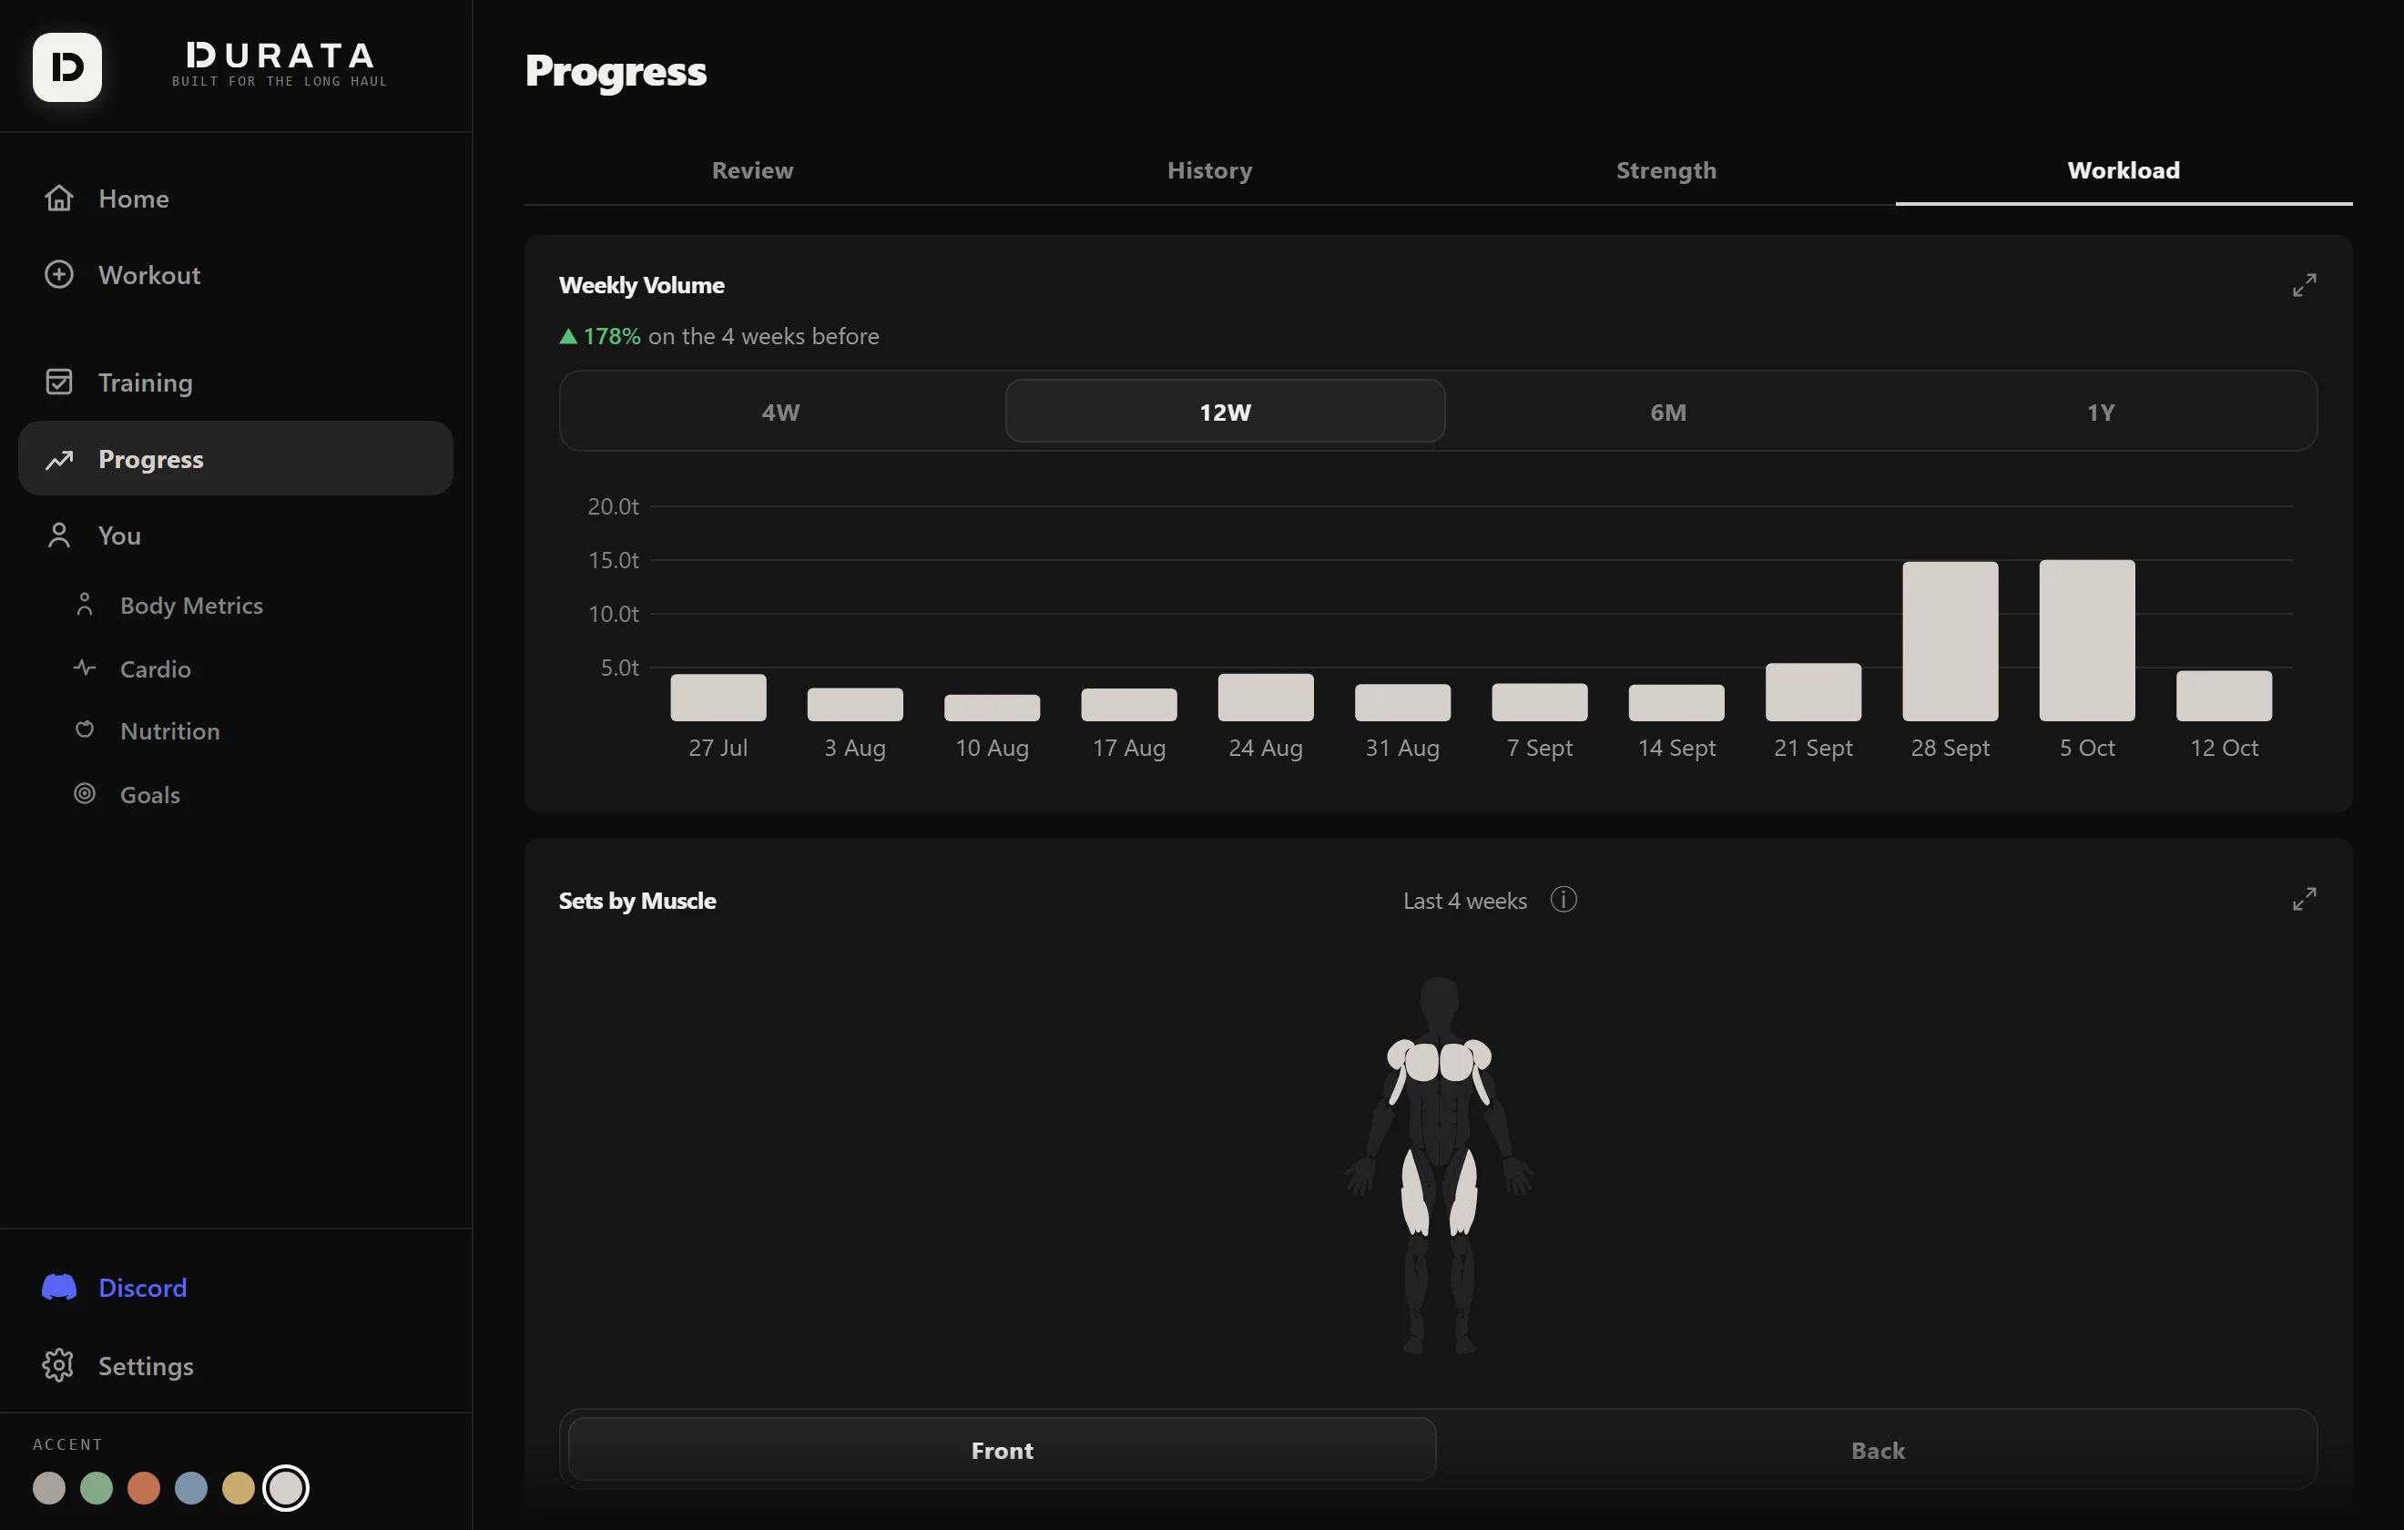The image size is (2404, 1530).
Task: Pick the blue accent color
Action: click(x=190, y=1488)
